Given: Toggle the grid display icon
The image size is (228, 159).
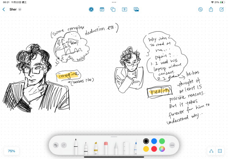Looking at the screenshot, I should [220, 151].
